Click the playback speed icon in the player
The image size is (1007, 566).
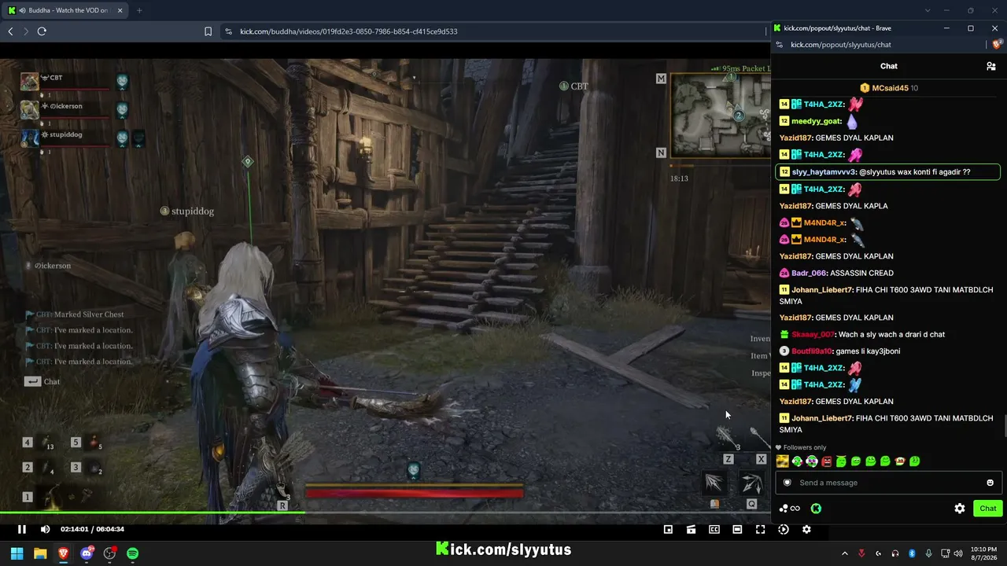[784, 530]
